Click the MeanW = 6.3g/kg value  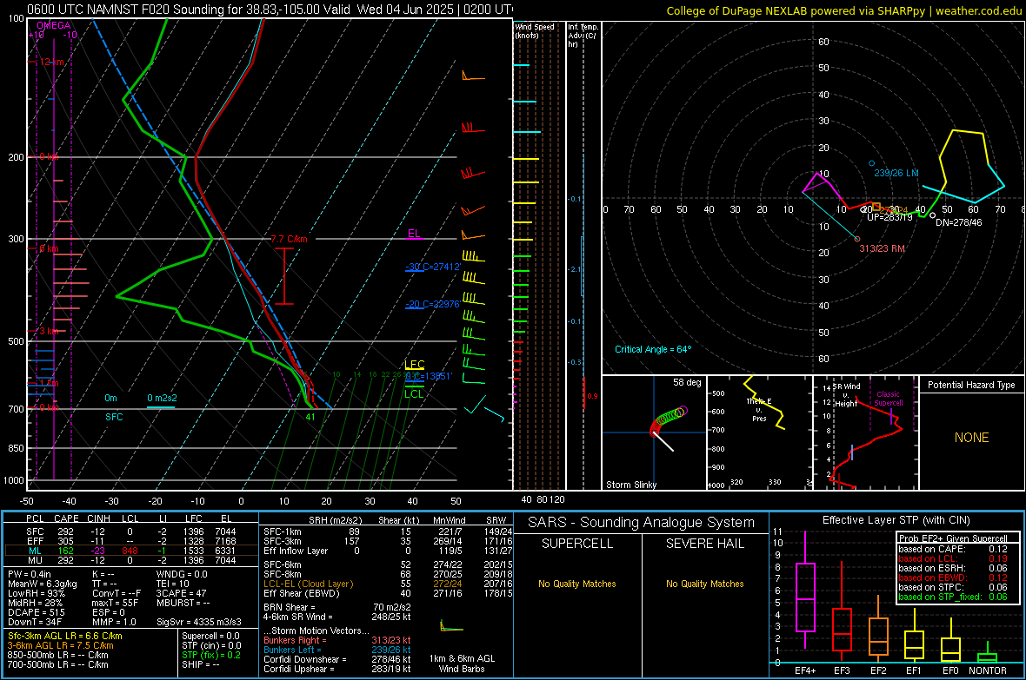point(43,584)
